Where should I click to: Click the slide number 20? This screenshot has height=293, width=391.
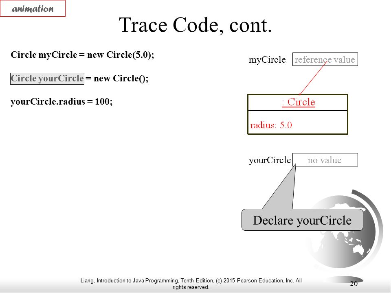(x=354, y=284)
